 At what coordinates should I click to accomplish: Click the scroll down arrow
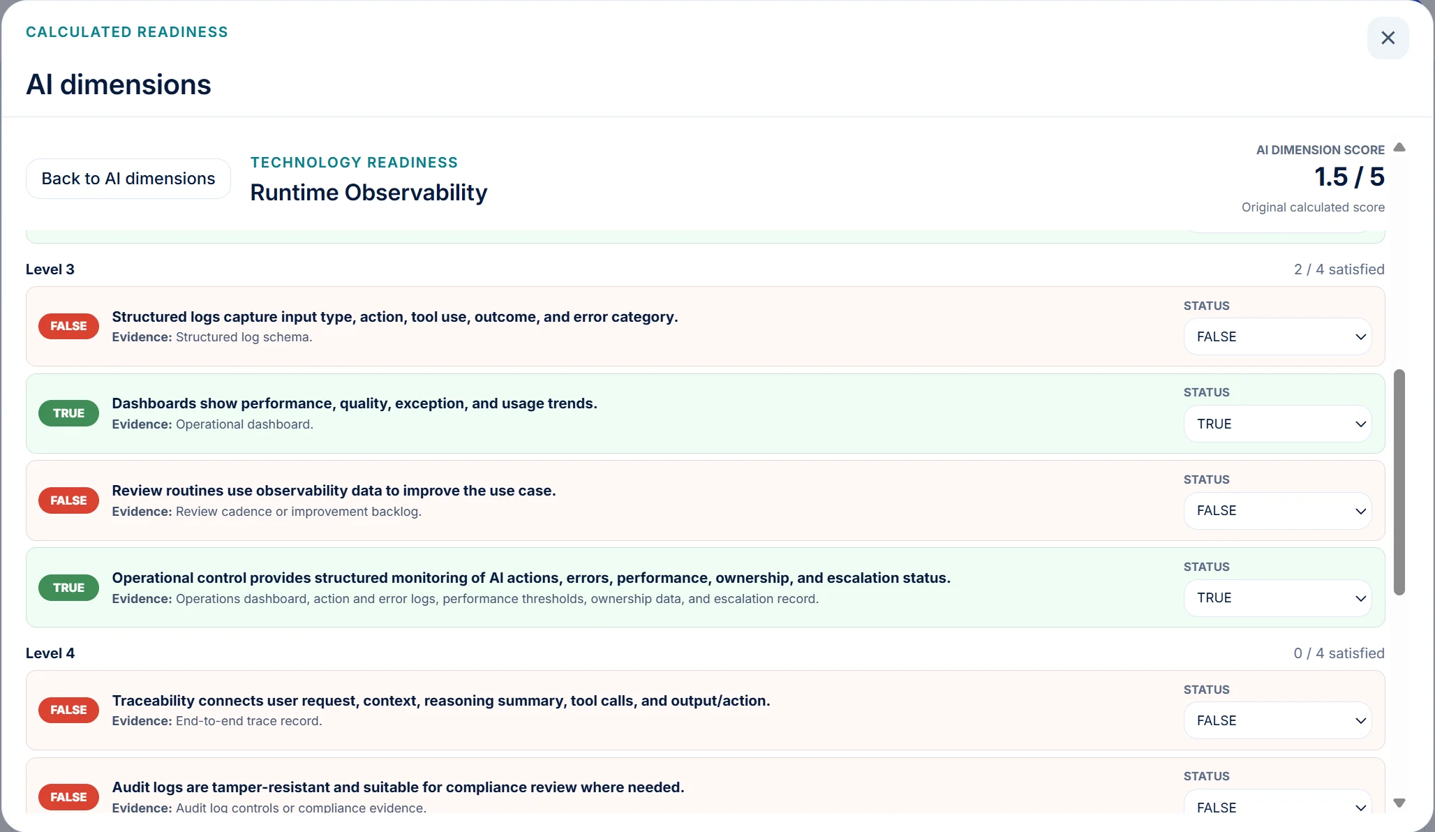click(1399, 803)
